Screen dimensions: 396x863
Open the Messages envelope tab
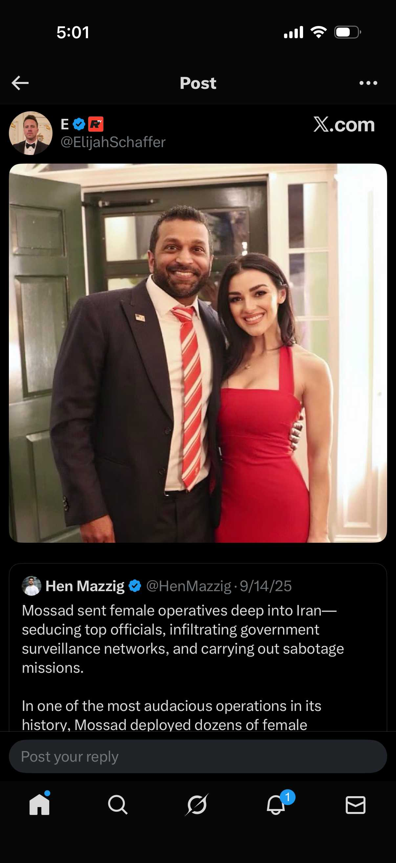point(355,805)
